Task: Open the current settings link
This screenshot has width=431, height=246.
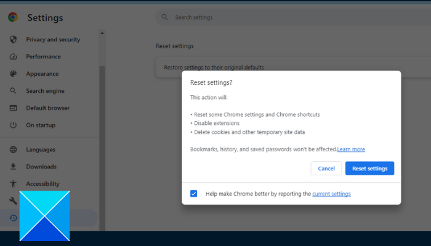Action: [331, 194]
